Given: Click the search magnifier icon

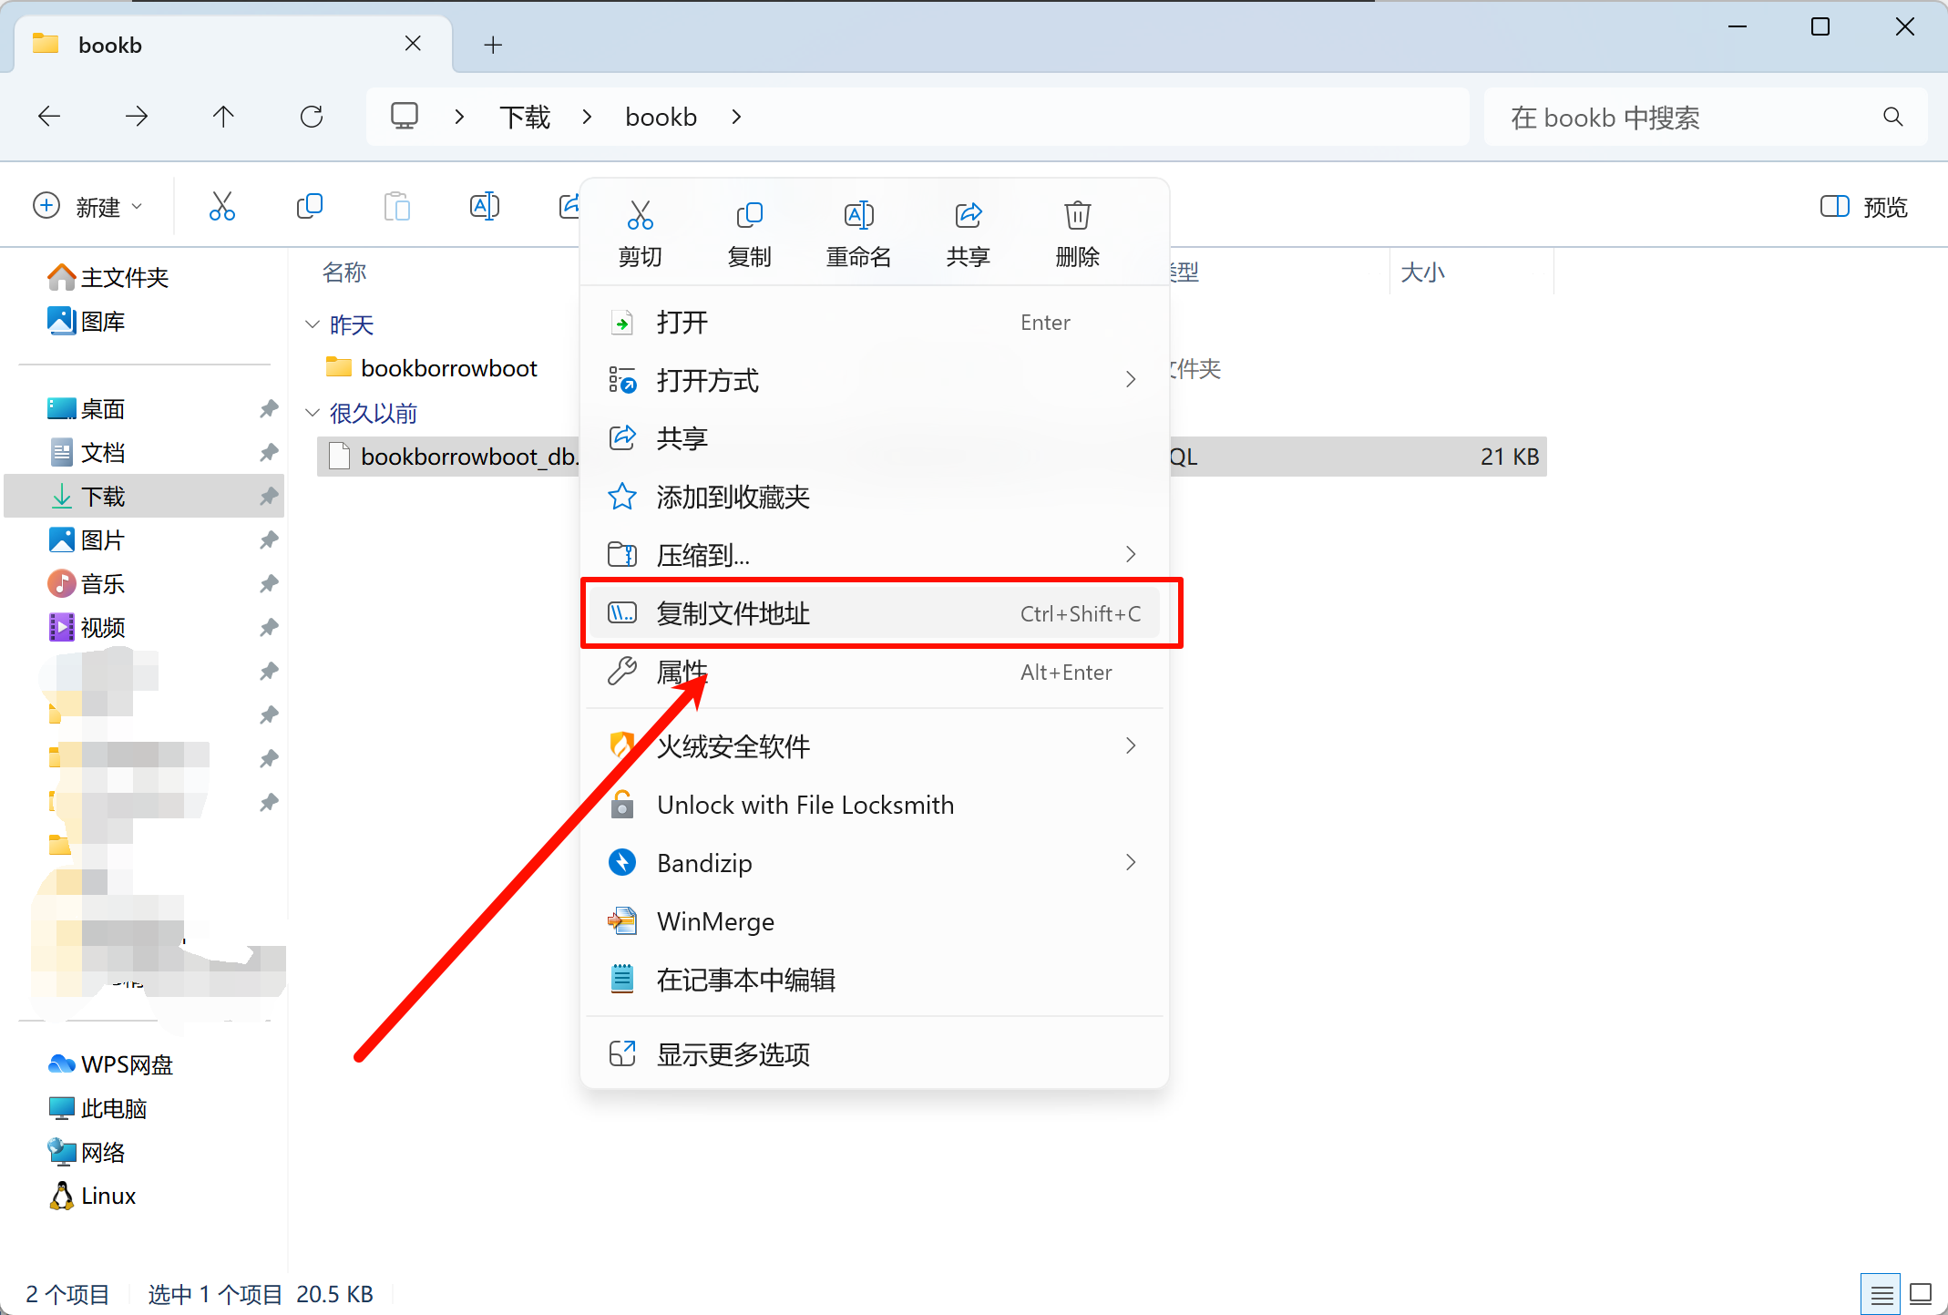Looking at the screenshot, I should click(x=1893, y=117).
